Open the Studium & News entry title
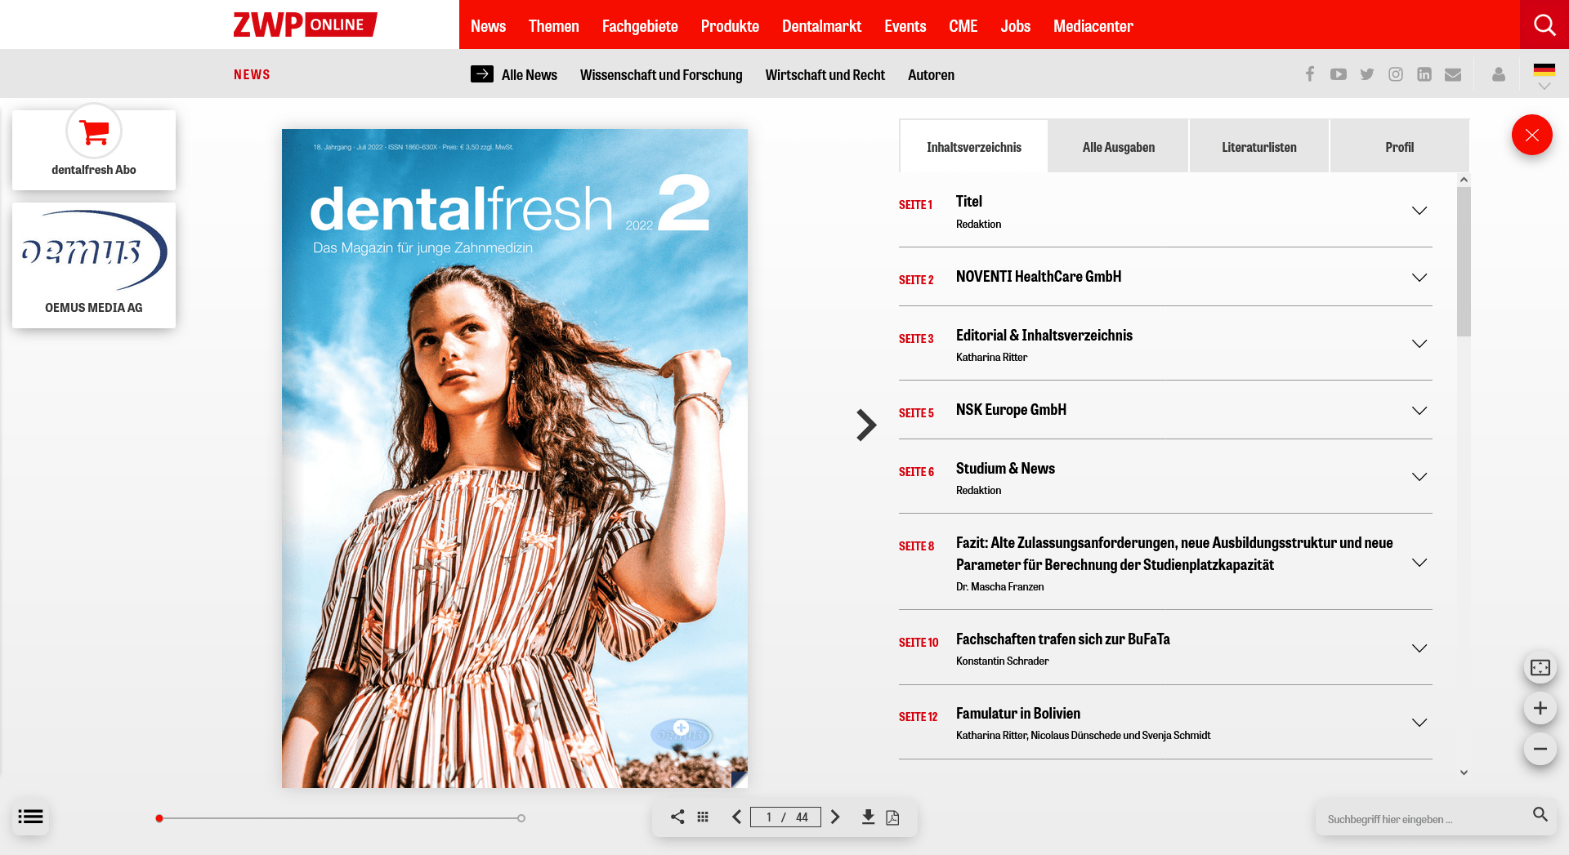1569x855 pixels. click(x=1005, y=468)
